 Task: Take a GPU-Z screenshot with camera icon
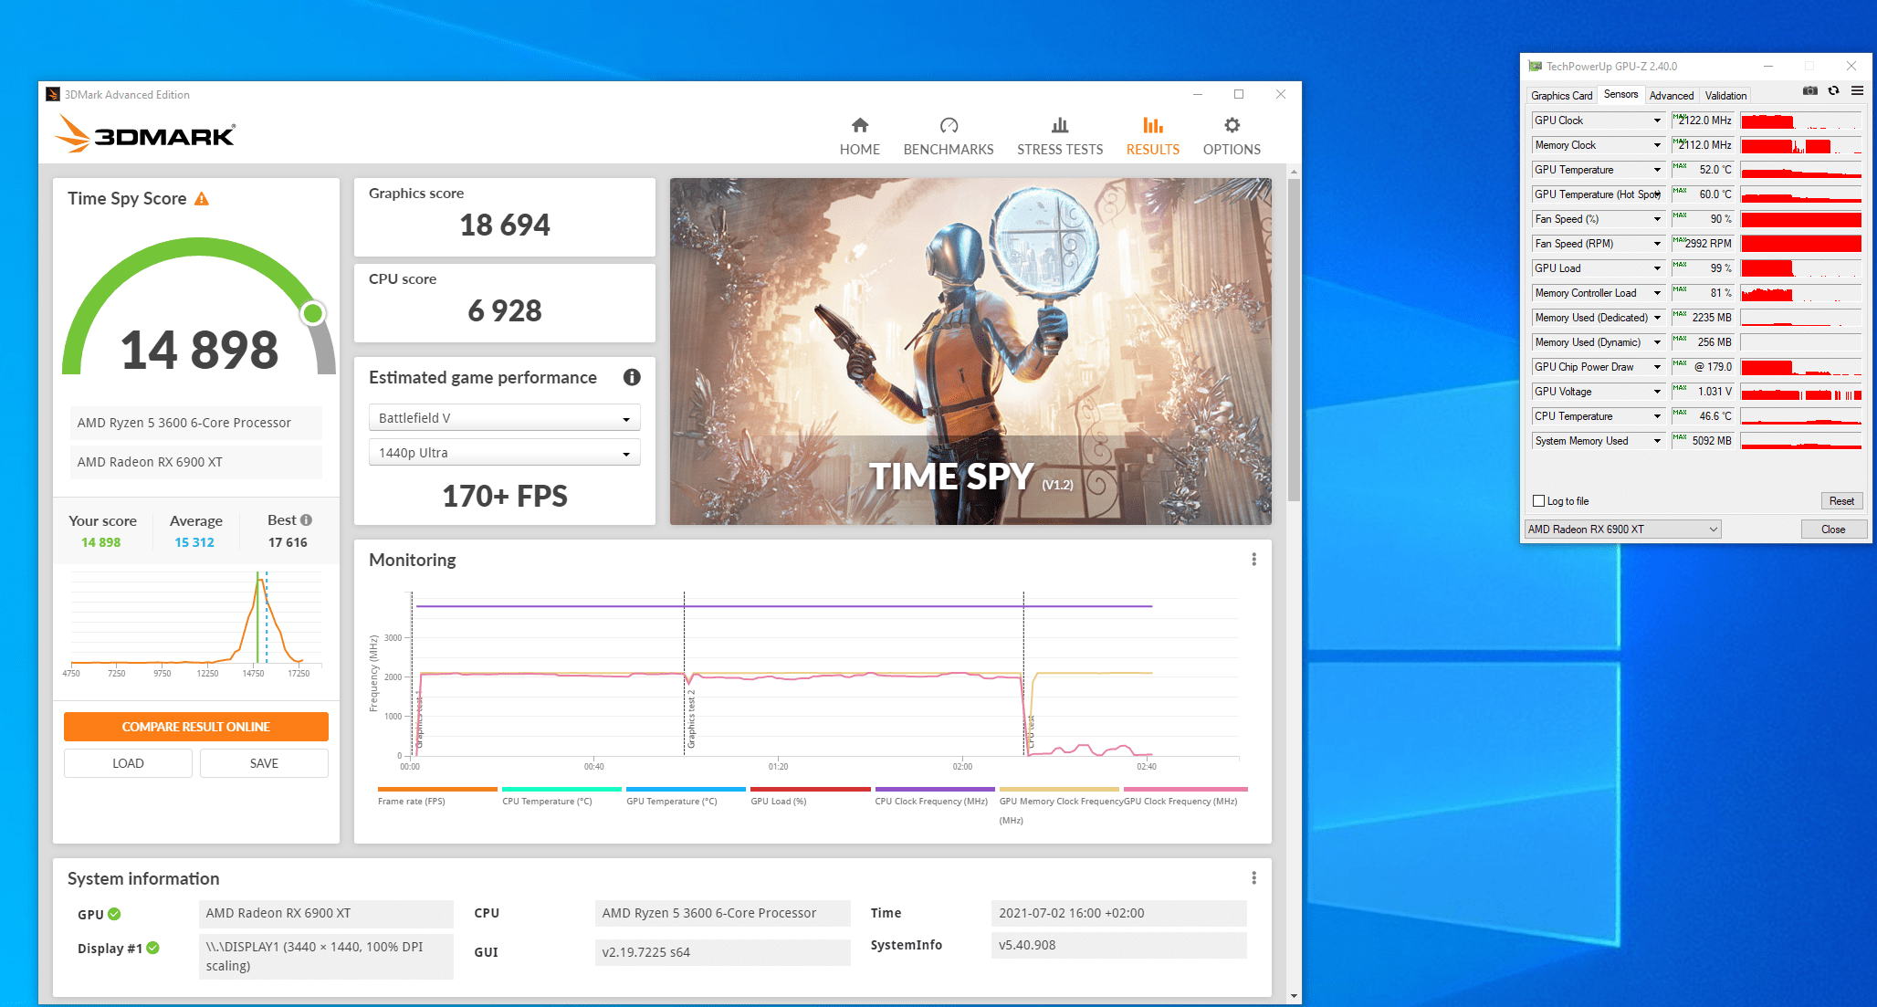1810,91
